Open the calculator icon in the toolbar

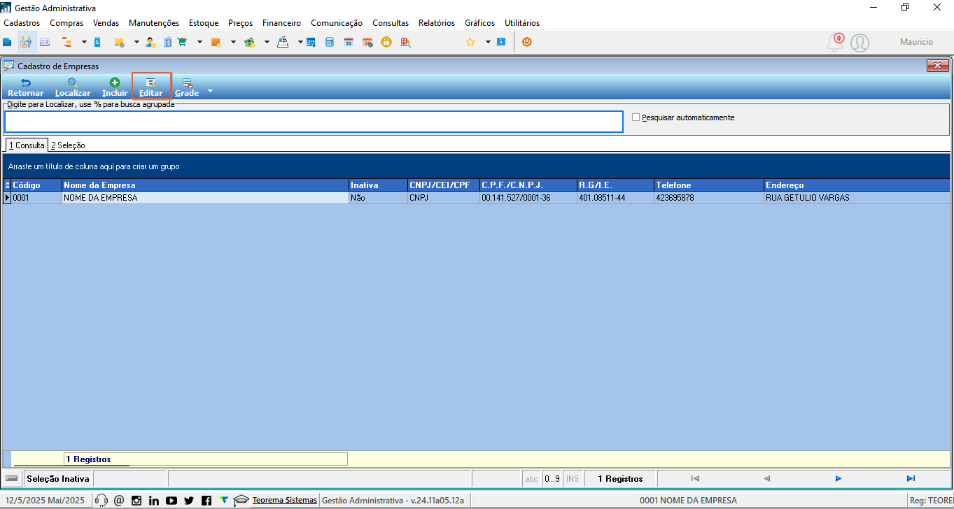point(330,42)
